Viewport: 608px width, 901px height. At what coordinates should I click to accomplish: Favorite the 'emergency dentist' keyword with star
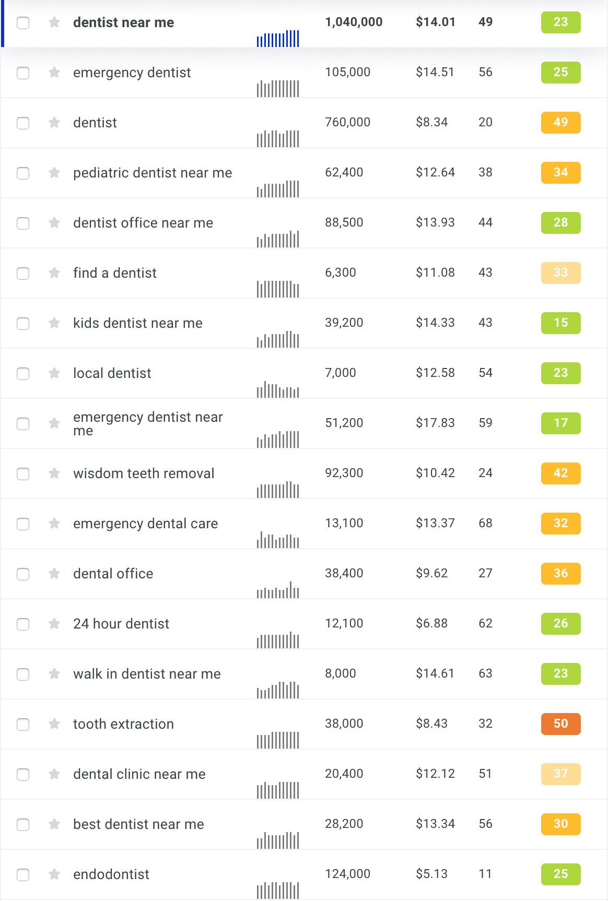point(54,73)
